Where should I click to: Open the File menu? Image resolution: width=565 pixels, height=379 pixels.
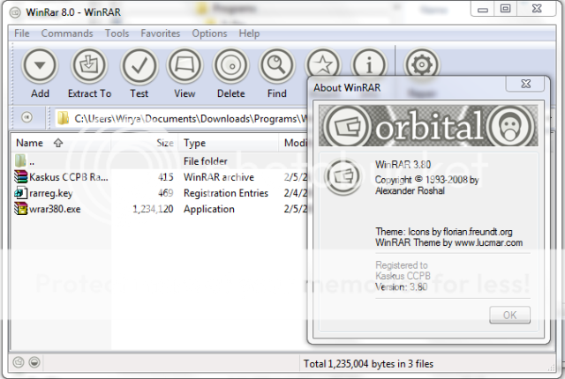coord(21,33)
